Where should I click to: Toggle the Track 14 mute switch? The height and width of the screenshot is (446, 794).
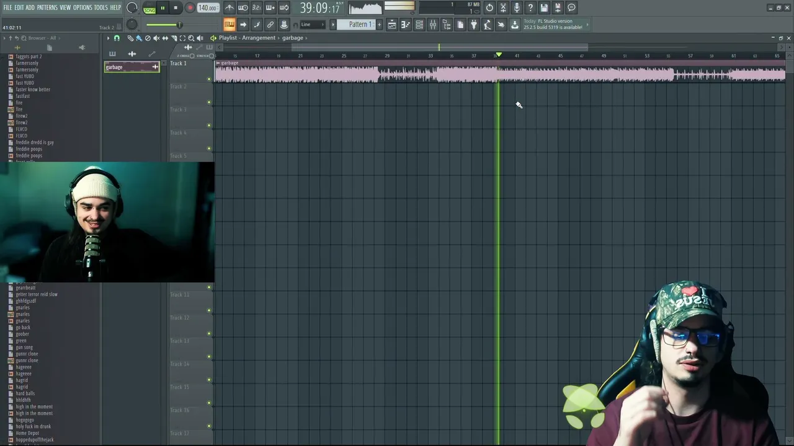pos(209,380)
